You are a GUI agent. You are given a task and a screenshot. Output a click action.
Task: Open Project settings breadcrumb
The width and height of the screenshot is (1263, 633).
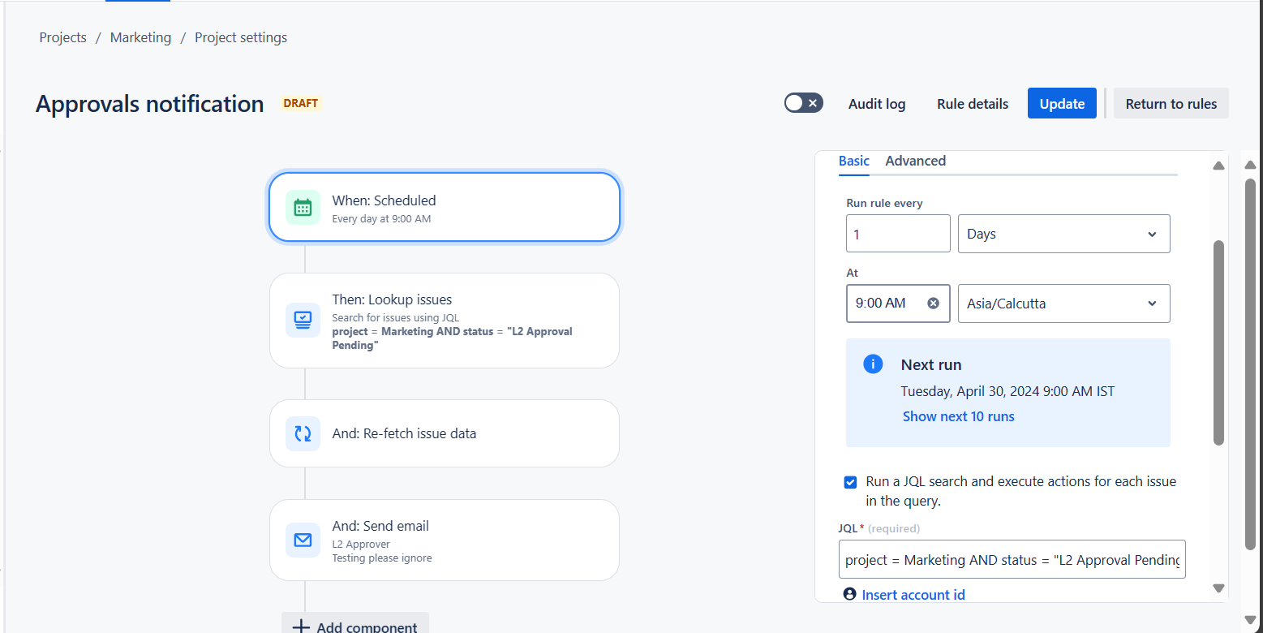coord(241,37)
